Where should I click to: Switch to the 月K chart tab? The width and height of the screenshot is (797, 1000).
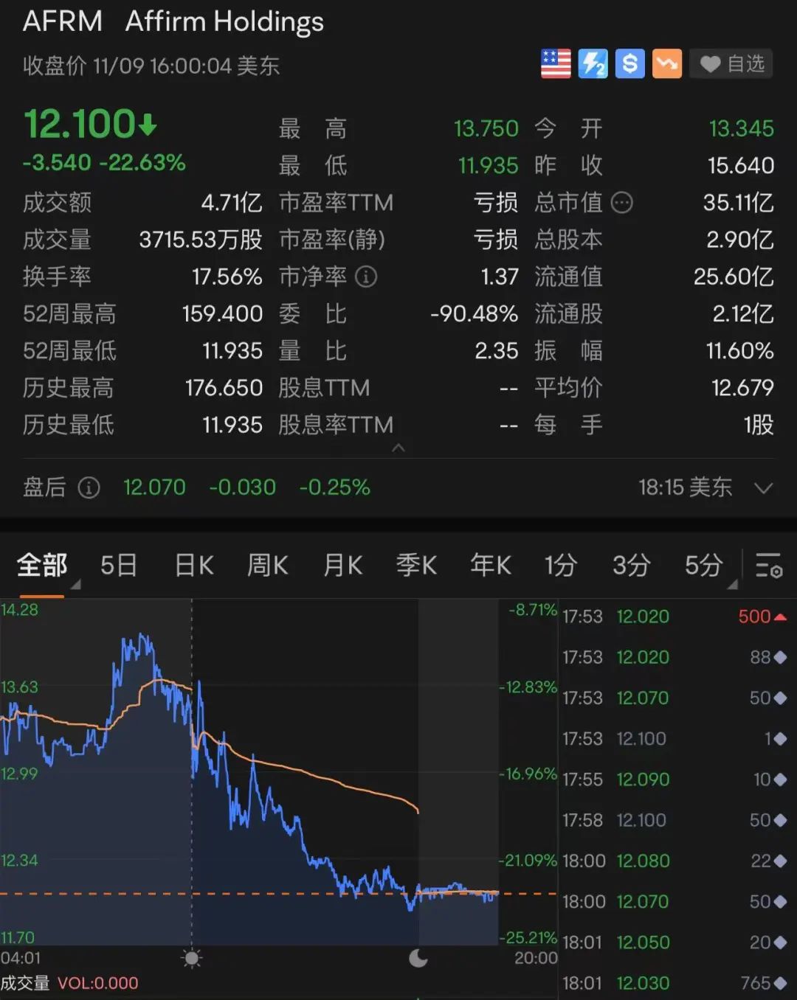click(342, 565)
